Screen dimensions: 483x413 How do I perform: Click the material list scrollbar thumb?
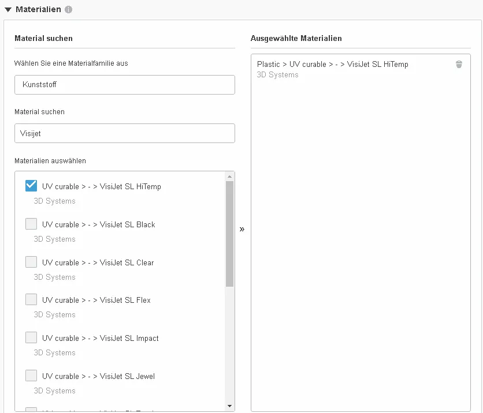point(229,234)
